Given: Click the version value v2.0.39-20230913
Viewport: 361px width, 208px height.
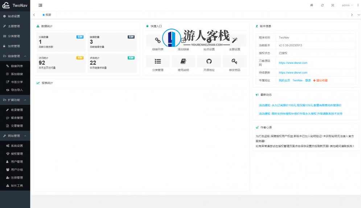Looking at the screenshot, I should 290,45.
